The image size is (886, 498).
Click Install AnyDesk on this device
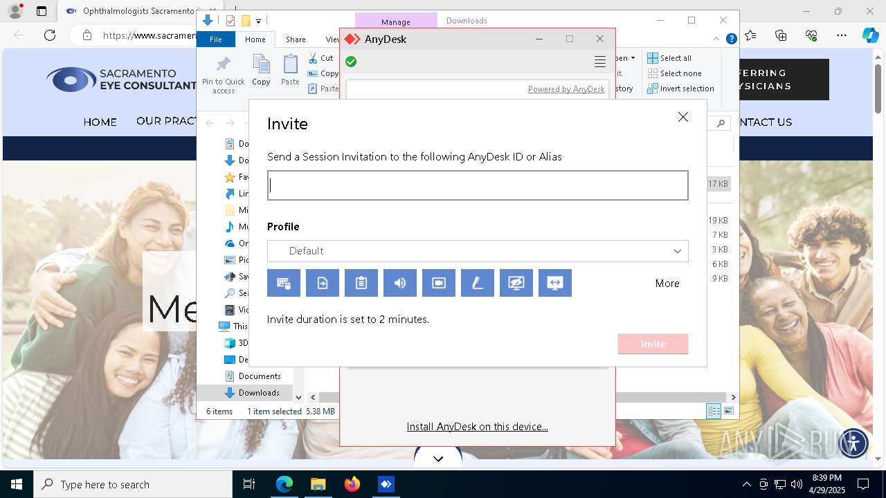click(x=478, y=427)
